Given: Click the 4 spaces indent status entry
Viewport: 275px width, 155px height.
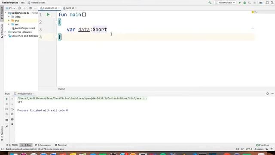Looking at the screenshot, I should click(x=259, y=149).
